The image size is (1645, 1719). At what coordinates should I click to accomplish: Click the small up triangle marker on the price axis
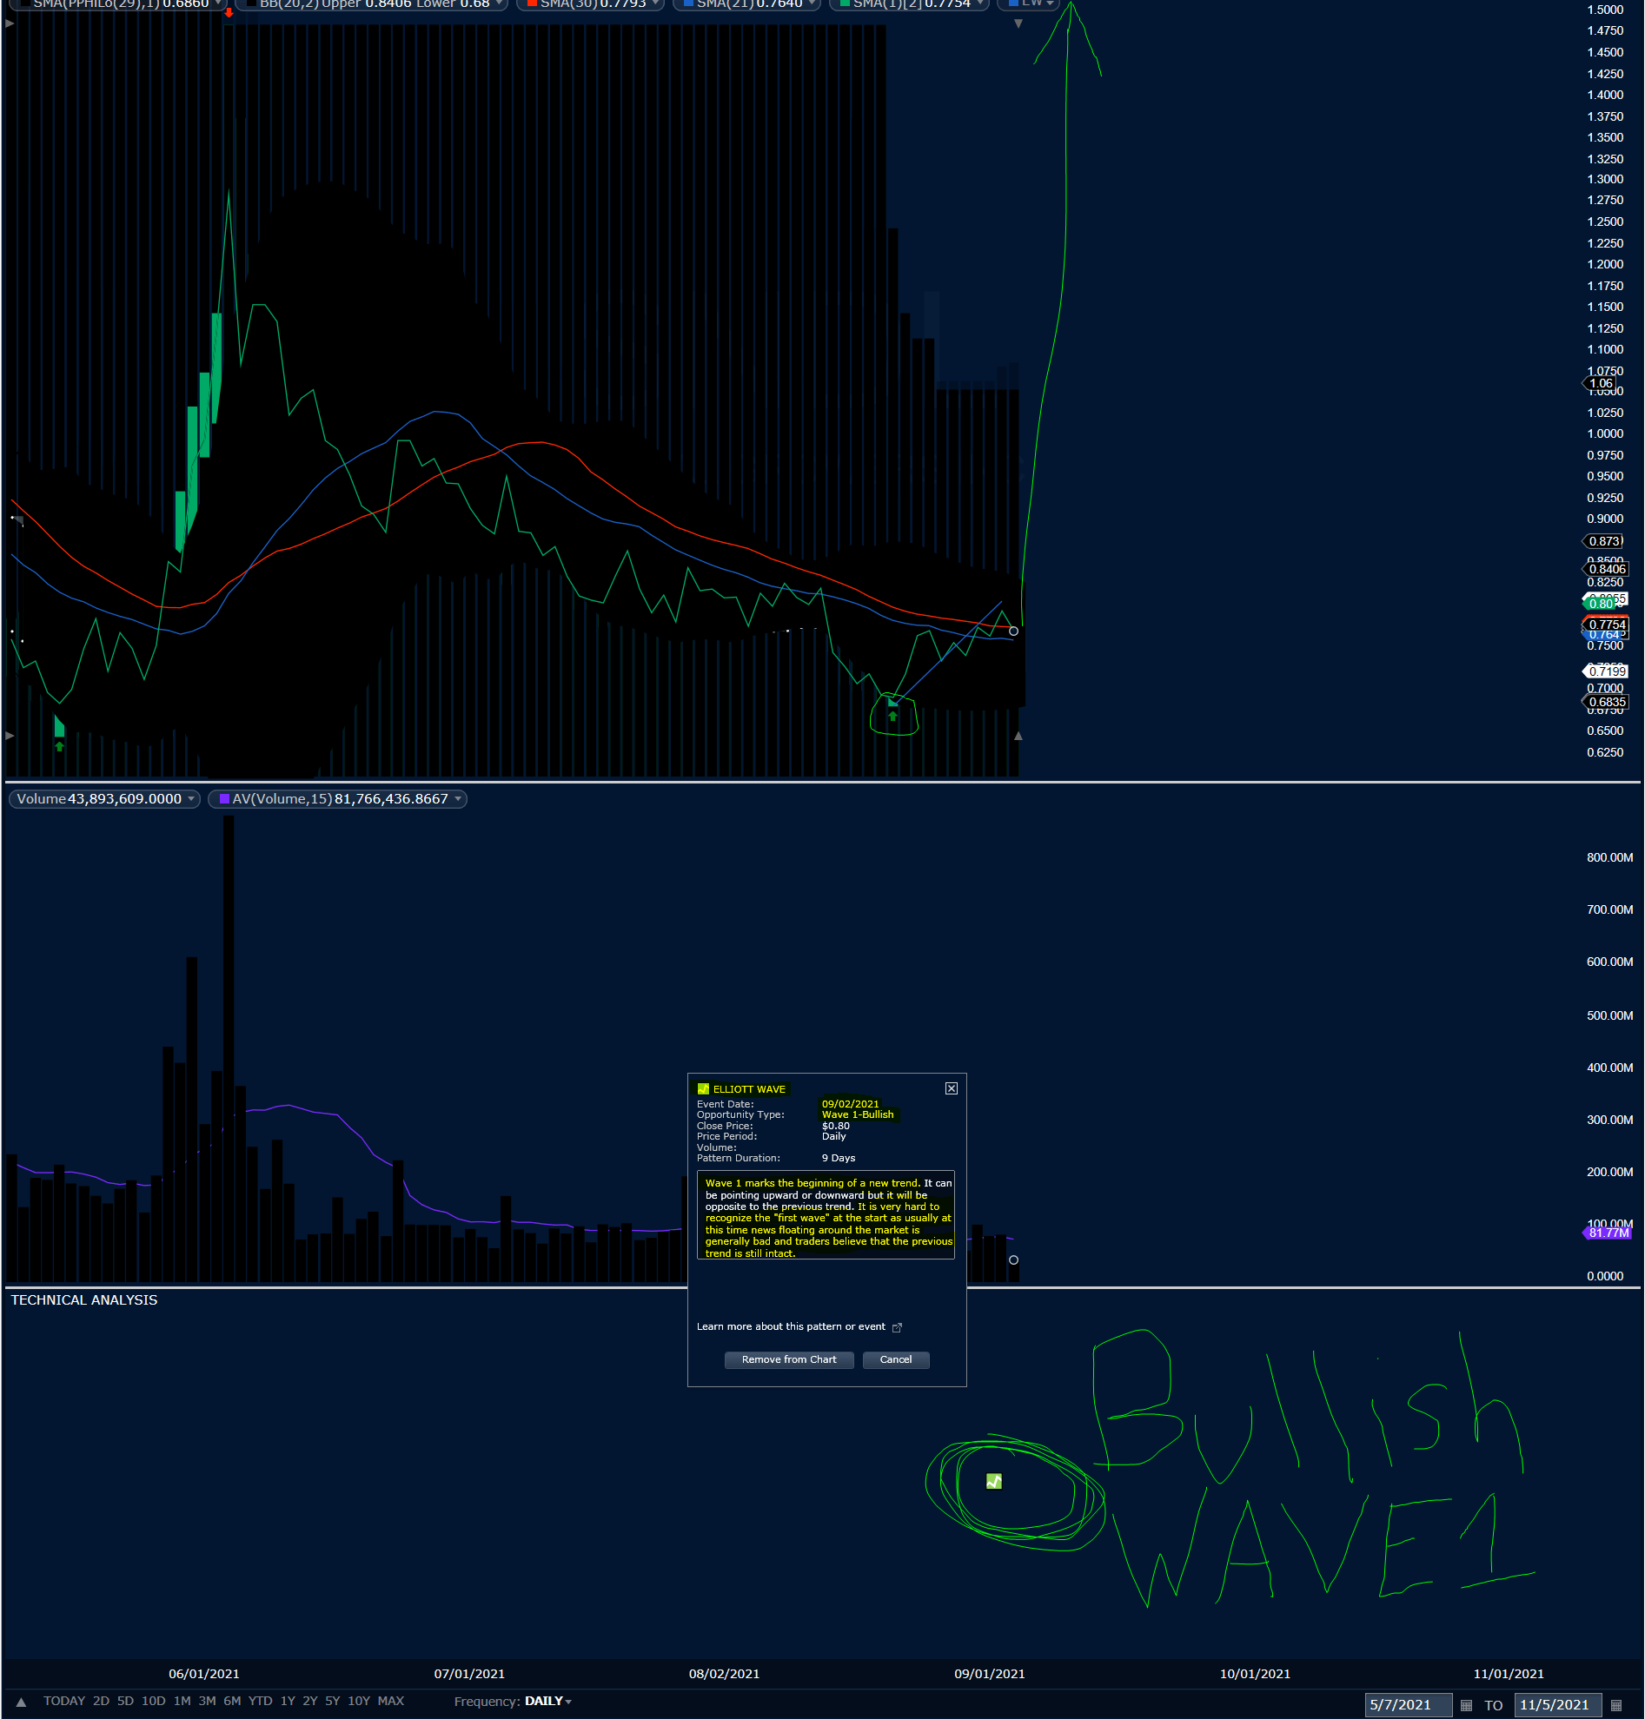pyautogui.click(x=1018, y=736)
